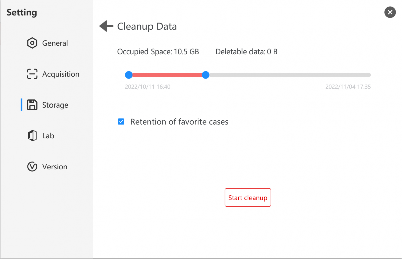Click the Retention of favorite cases label

click(x=179, y=122)
